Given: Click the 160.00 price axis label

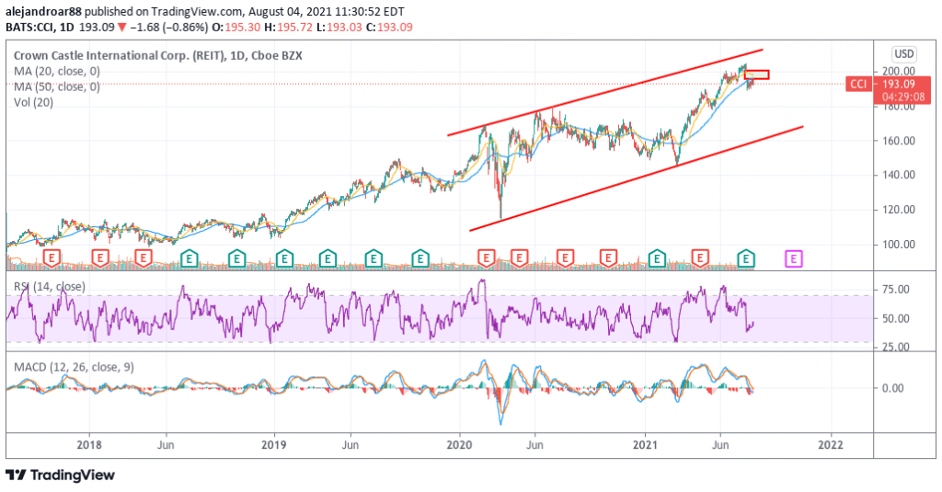Looking at the screenshot, I should (898, 141).
